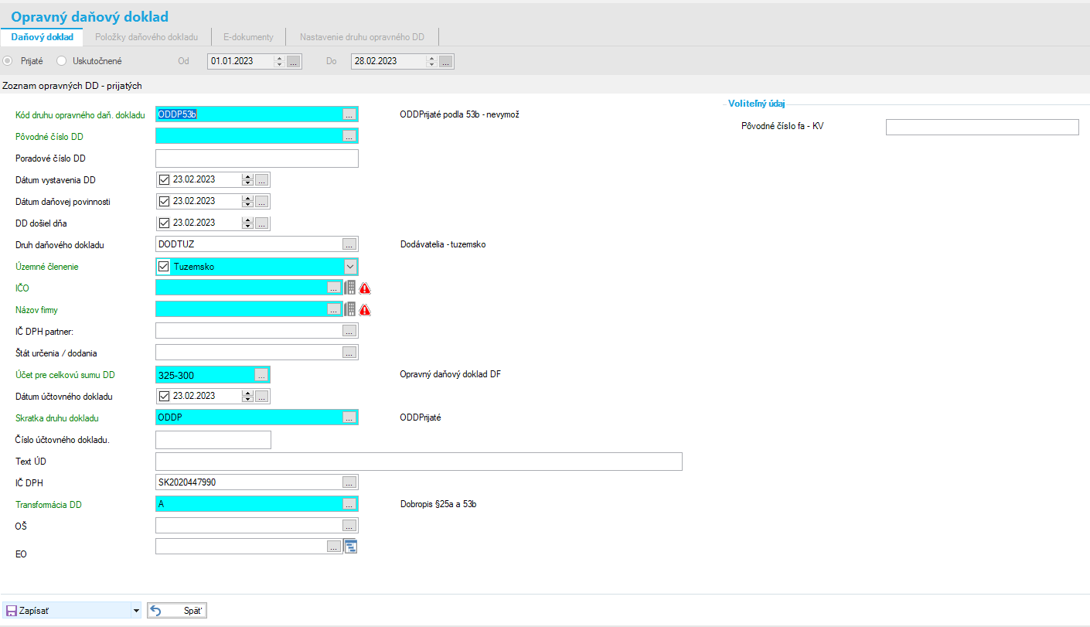The height and width of the screenshot is (627, 1090).
Task: Click the Zapísať save button
Action: point(67,611)
